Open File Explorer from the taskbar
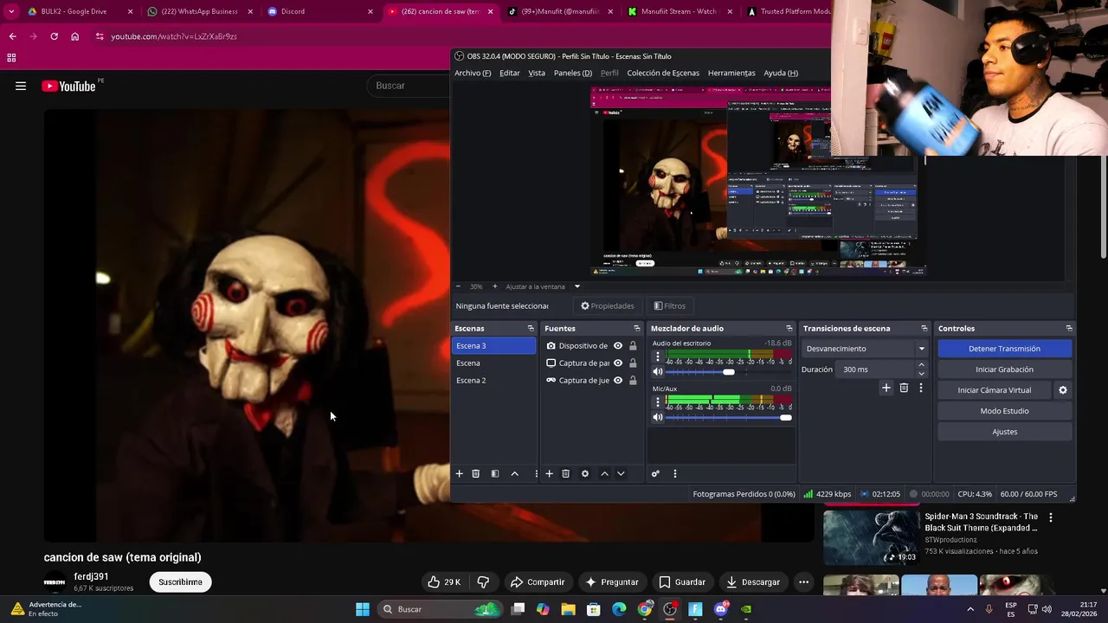 (x=568, y=609)
